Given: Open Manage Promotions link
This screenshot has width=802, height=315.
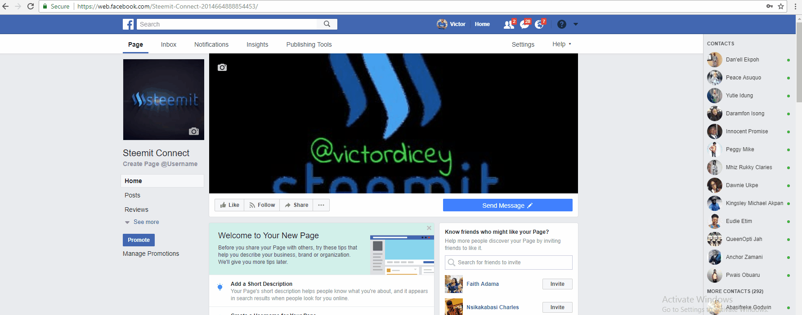Looking at the screenshot, I should pyautogui.click(x=151, y=254).
